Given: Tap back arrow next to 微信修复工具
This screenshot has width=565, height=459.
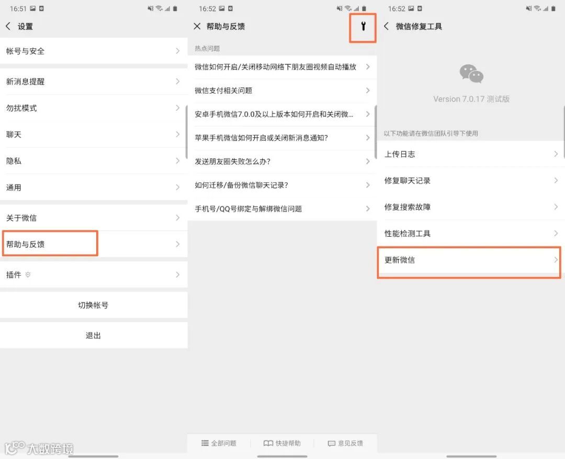Looking at the screenshot, I should pyautogui.click(x=386, y=26).
